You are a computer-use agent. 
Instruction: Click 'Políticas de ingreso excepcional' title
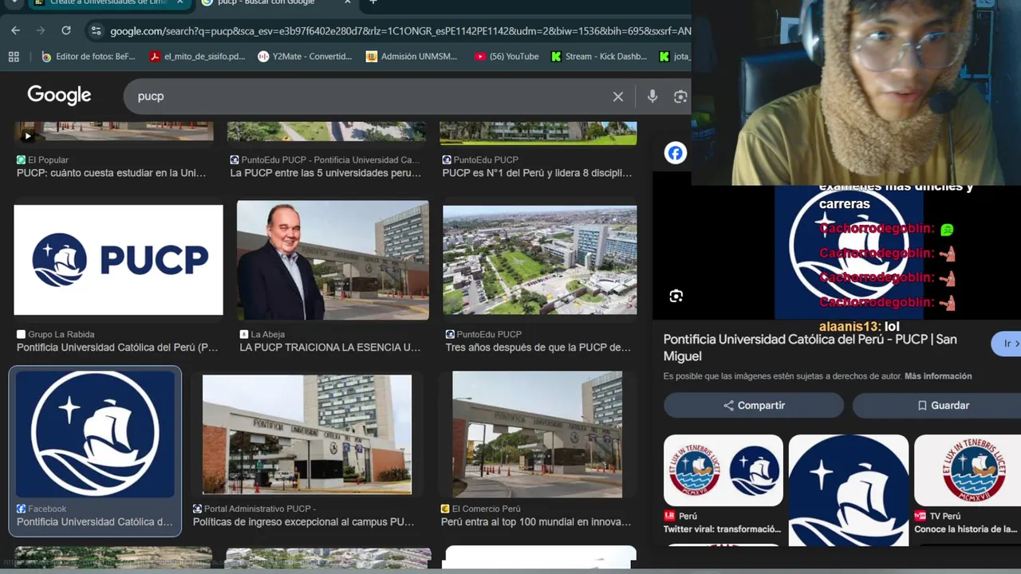[304, 522]
